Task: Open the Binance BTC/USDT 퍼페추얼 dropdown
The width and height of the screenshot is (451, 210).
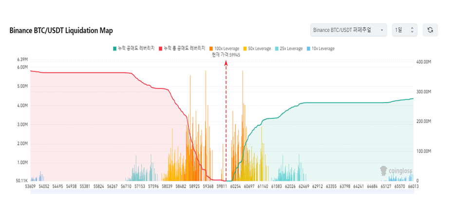Action: point(348,30)
